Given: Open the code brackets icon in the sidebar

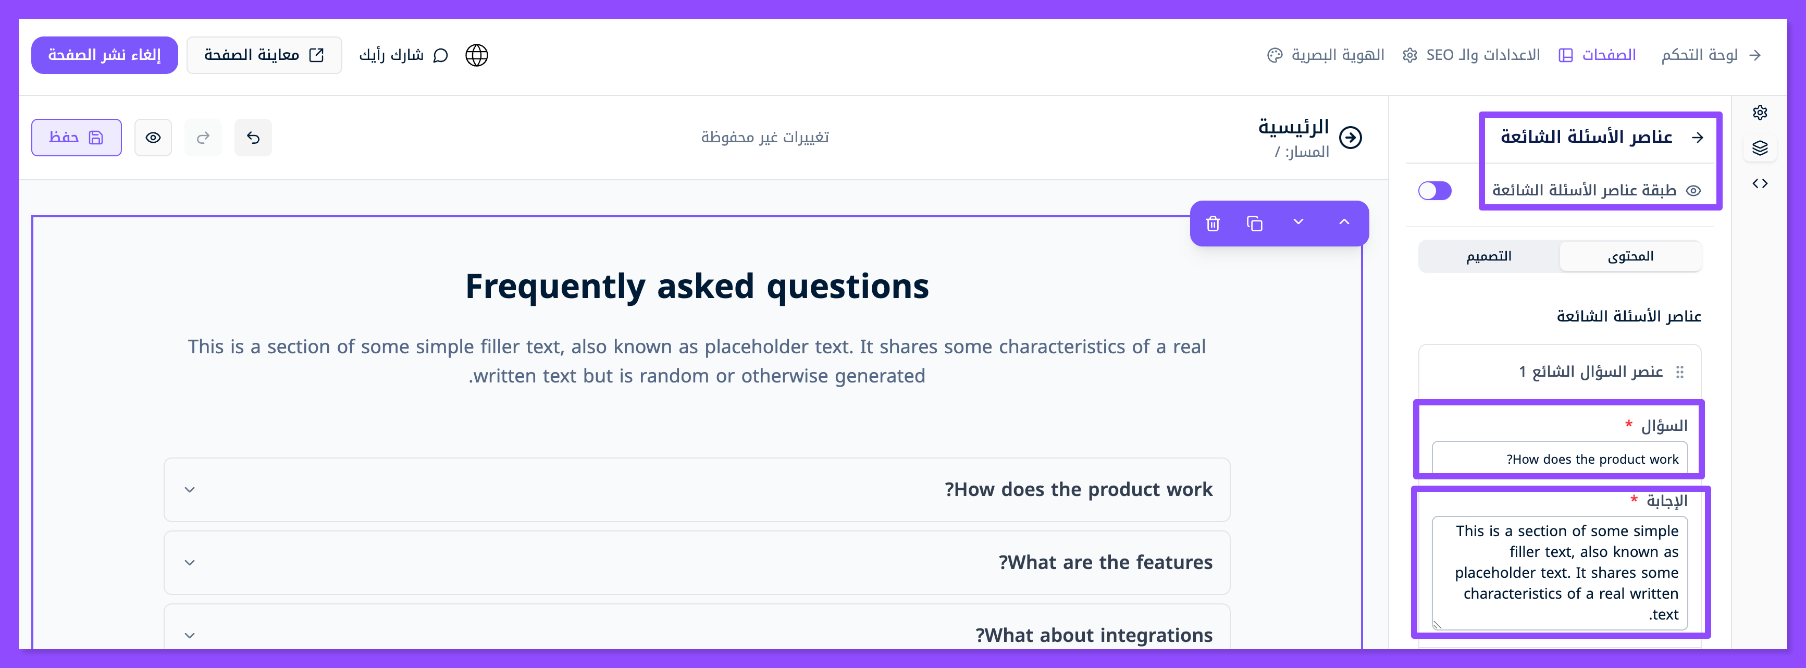Looking at the screenshot, I should click(1760, 183).
